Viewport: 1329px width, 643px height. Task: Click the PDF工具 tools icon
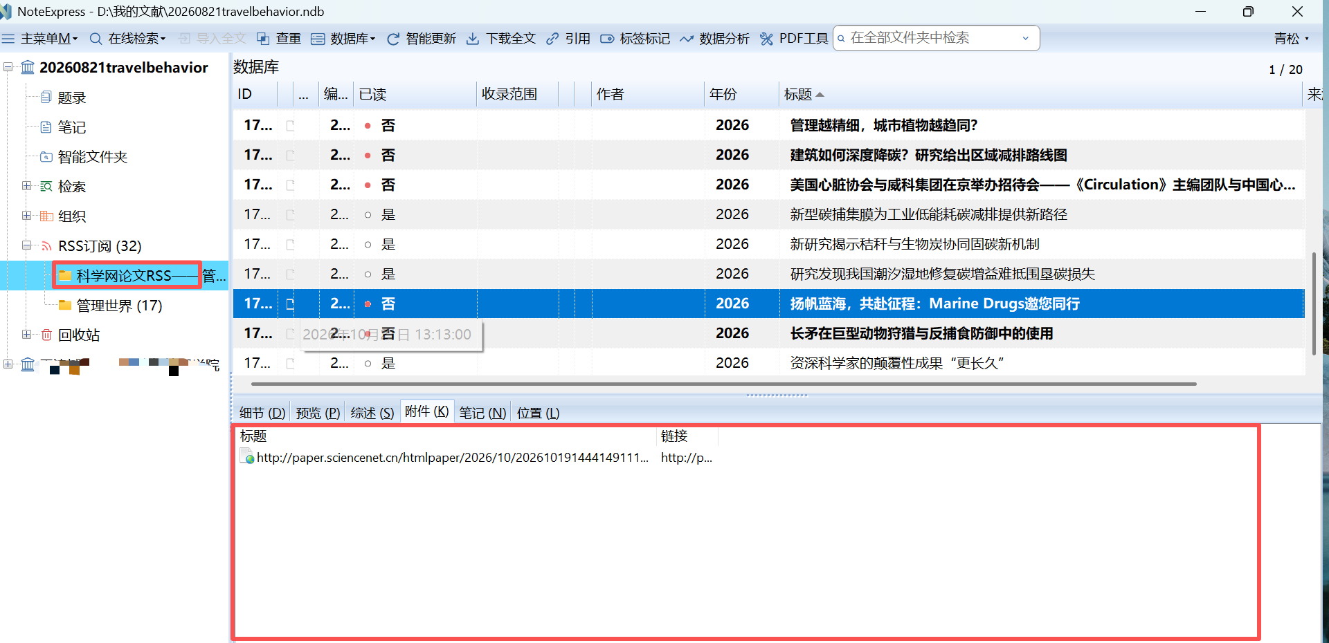tap(766, 39)
